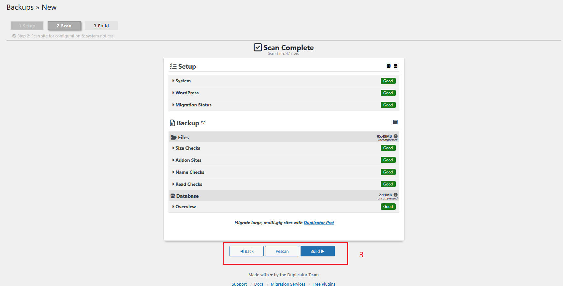Go to step 1 Setup tab

(27, 26)
